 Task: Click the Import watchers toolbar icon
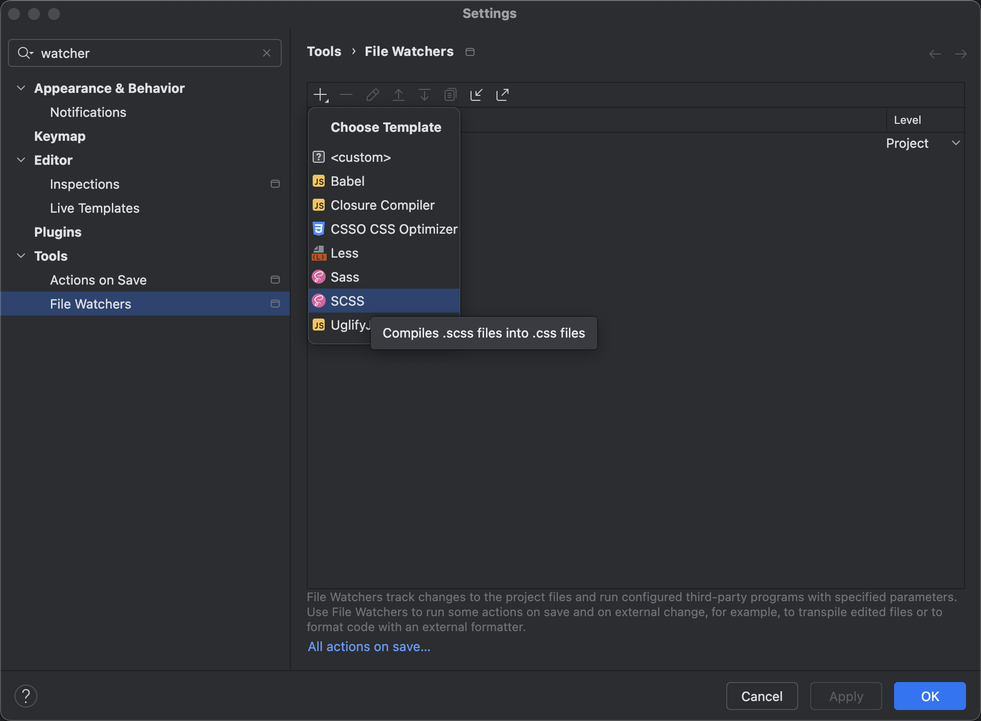tap(477, 94)
